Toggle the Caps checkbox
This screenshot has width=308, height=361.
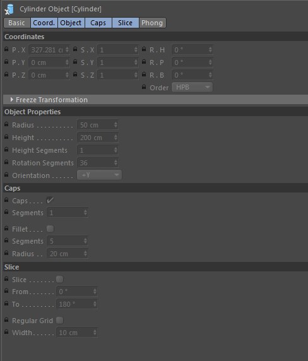coord(50,200)
